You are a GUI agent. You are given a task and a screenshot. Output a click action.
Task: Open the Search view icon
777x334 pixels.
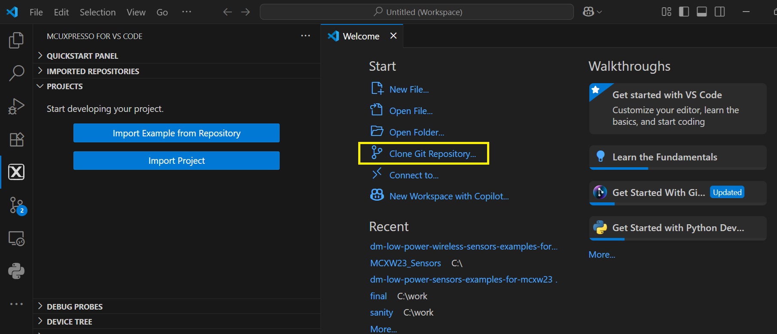point(16,73)
